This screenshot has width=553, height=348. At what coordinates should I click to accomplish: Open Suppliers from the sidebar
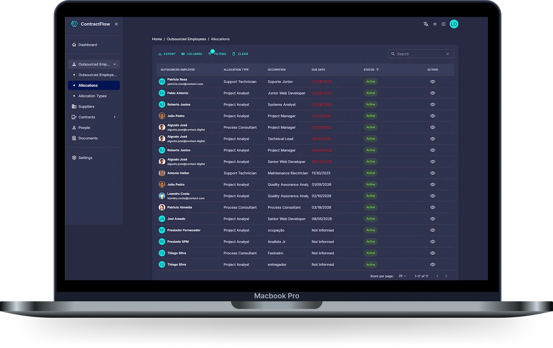86,106
